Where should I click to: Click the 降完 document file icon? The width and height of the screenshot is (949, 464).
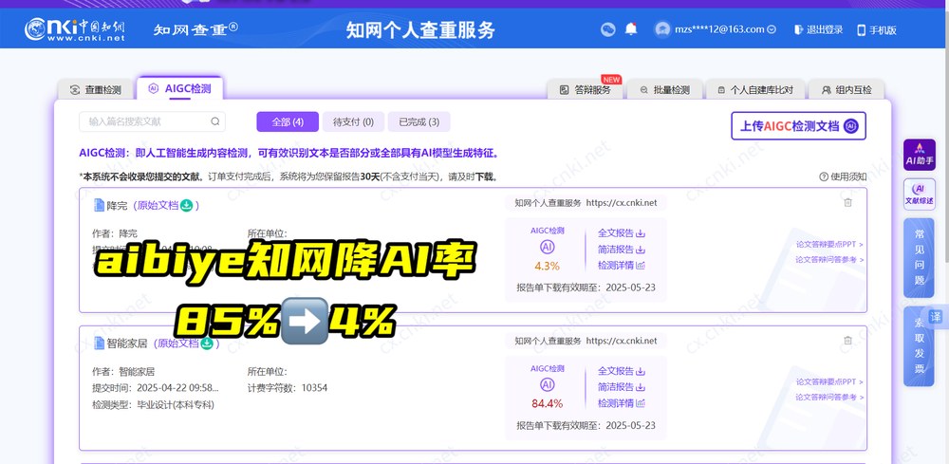pyautogui.click(x=99, y=205)
